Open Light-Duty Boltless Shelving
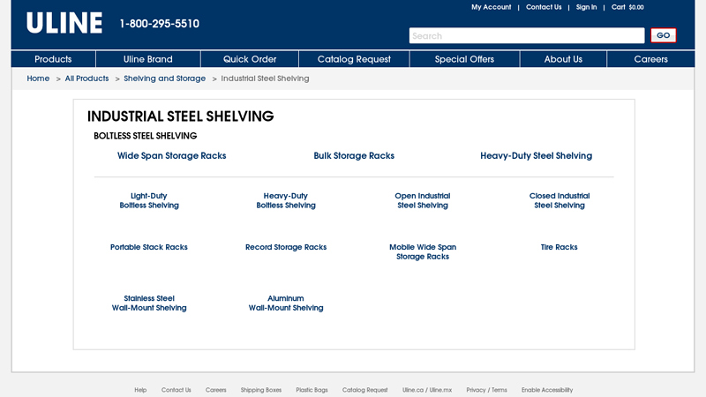This screenshot has height=397, width=706. 149,200
